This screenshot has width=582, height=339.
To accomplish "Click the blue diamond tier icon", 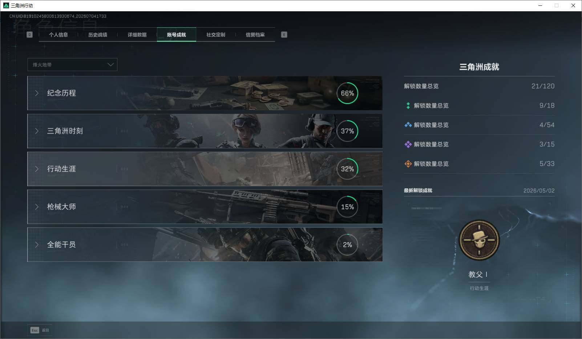I will tap(408, 125).
